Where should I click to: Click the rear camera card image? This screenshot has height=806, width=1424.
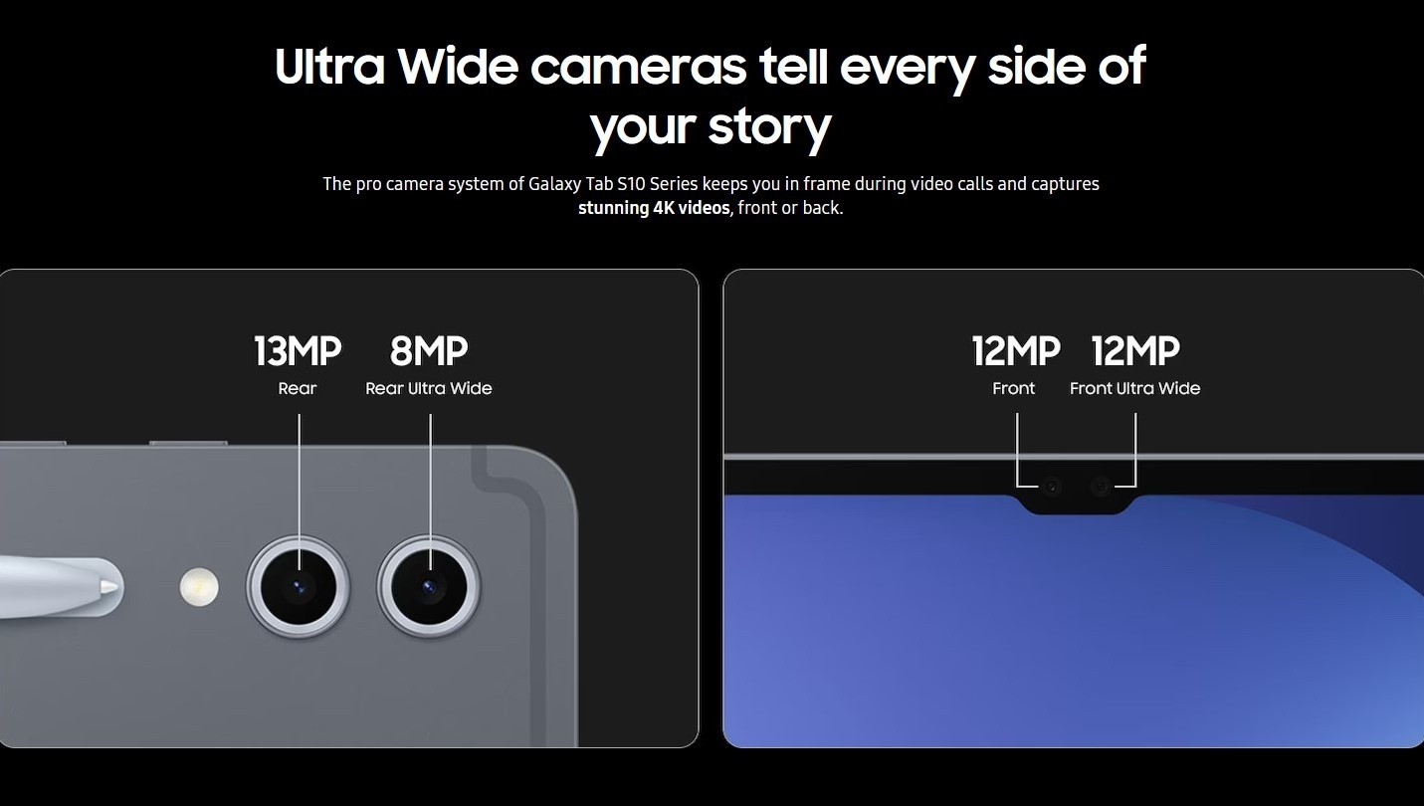(x=348, y=507)
